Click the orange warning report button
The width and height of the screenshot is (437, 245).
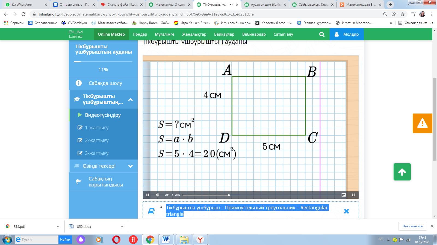tap(423, 123)
